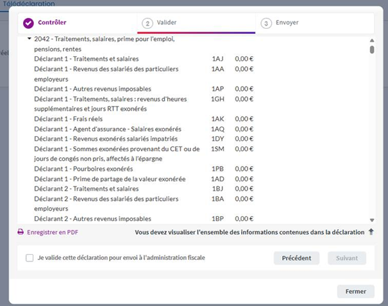The height and width of the screenshot is (306, 388).
Task: Switch to the Envoyer step tab
Action: [287, 23]
